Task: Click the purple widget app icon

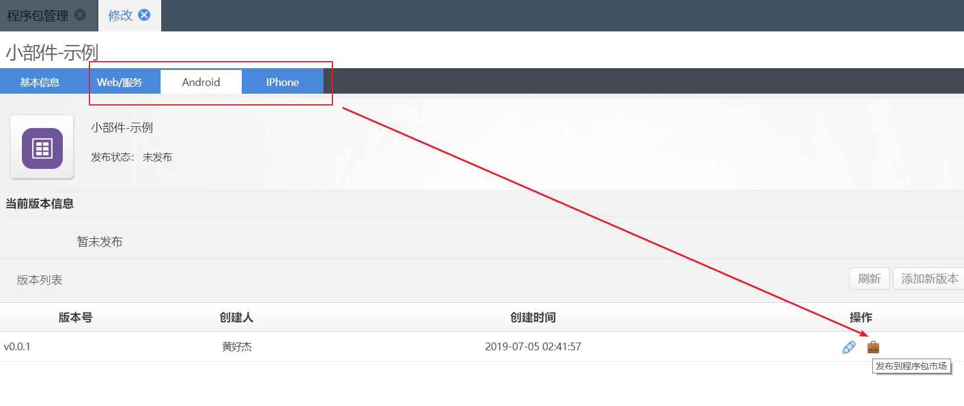Action: (x=42, y=148)
